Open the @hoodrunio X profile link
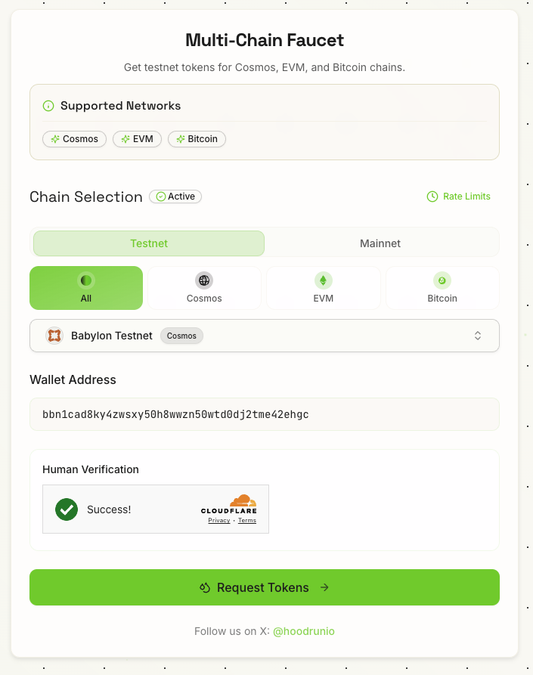Viewport: 533px width, 675px height. pyautogui.click(x=305, y=631)
